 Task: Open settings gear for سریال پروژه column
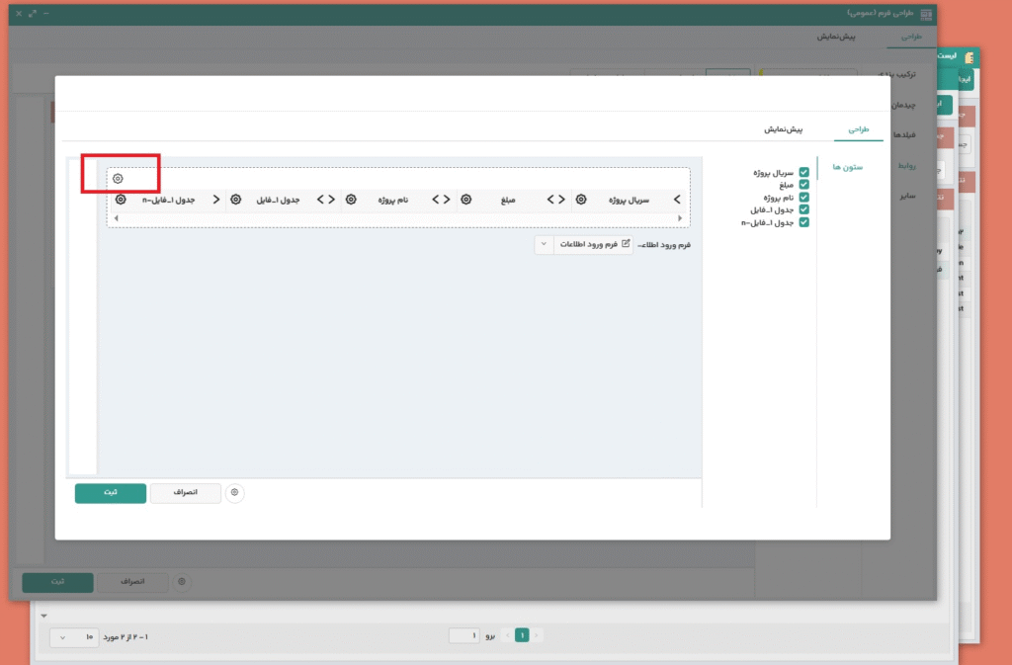tap(581, 200)
